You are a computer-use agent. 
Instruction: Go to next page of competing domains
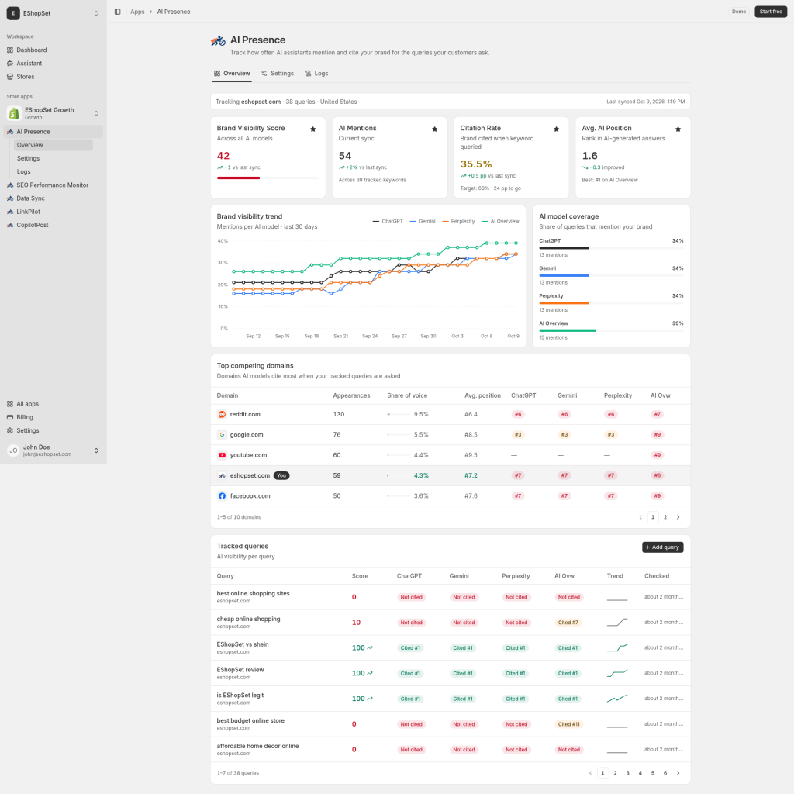coord(678,517)
